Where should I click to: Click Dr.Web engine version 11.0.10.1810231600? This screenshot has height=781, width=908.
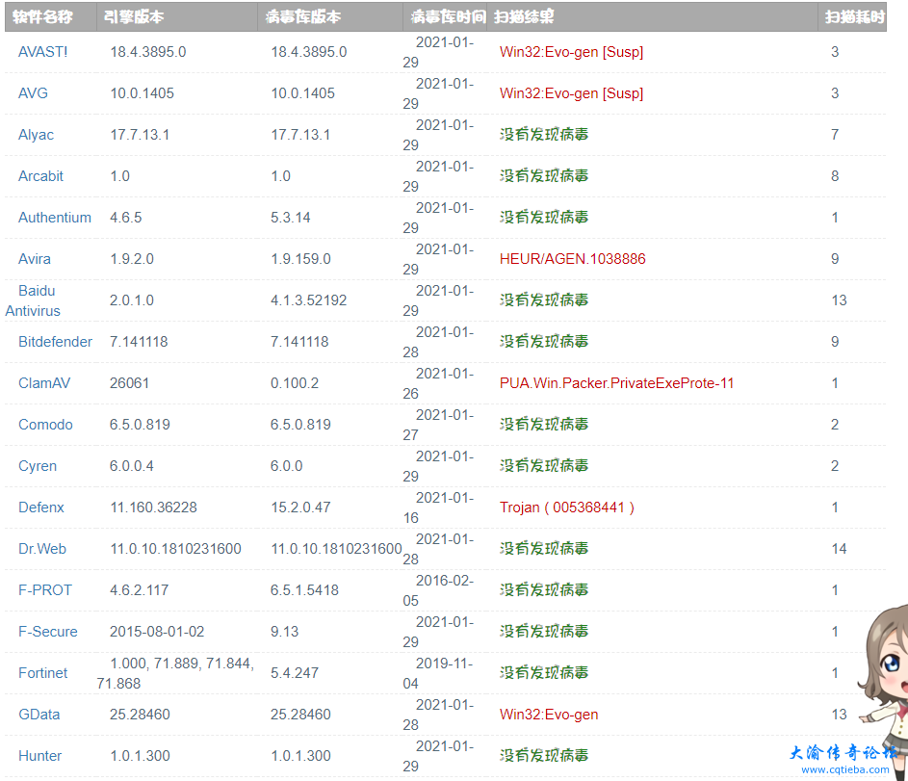[x=175, y=549]
